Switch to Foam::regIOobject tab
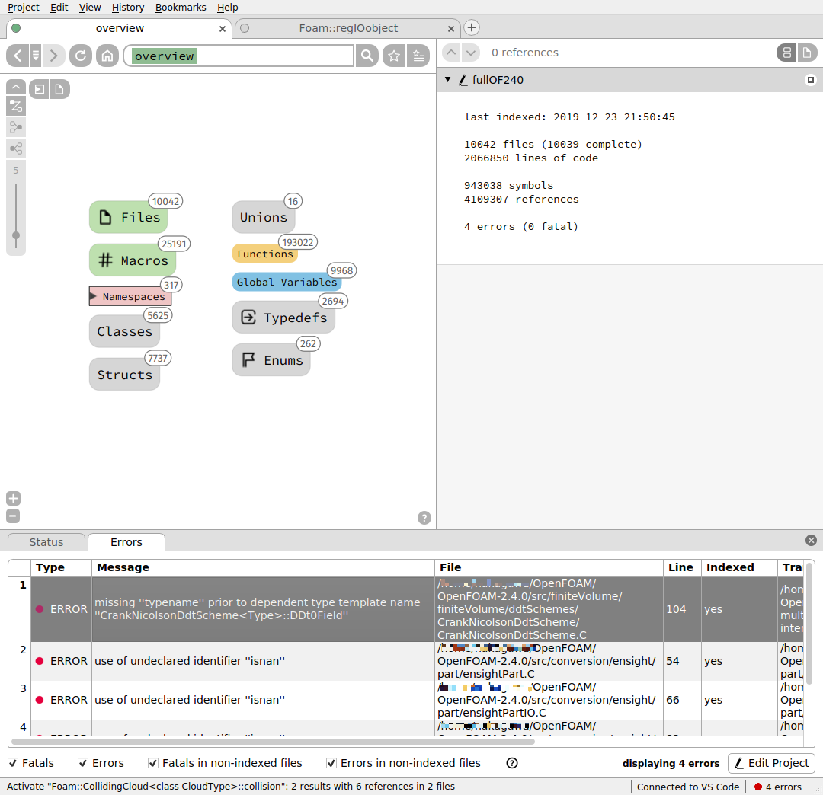The image size is (823, 795). pos(348,28)
